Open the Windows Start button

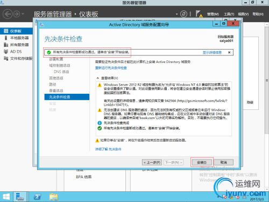point(6,197)
